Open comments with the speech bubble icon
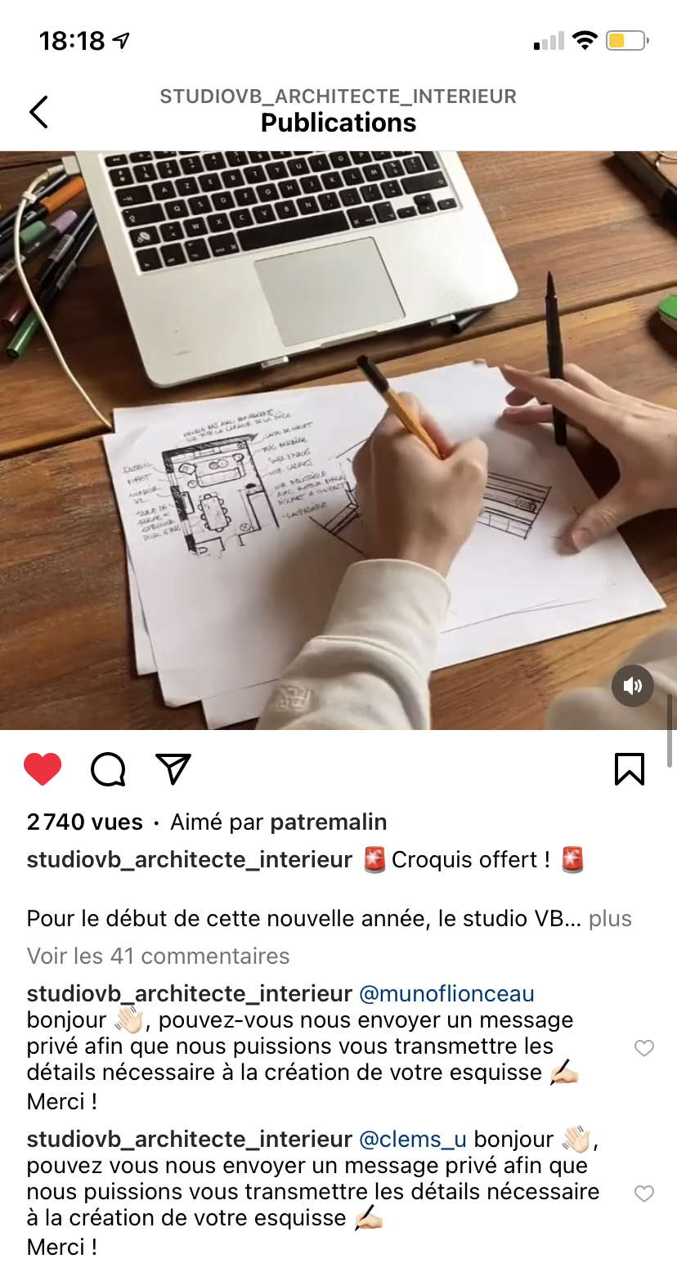The width and height of the screenshot is (677, 1272). click(108, 769)
